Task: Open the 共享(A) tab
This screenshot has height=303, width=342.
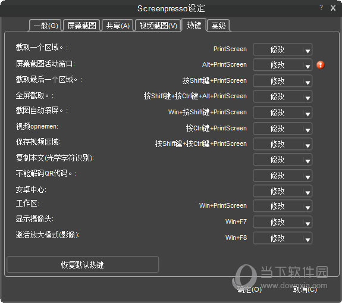Action: click(118, 26)
